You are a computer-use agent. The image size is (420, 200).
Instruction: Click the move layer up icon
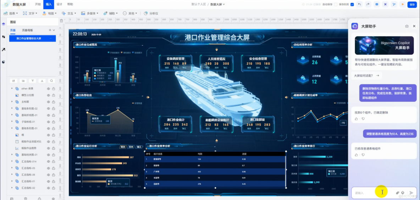coord(14,80)
